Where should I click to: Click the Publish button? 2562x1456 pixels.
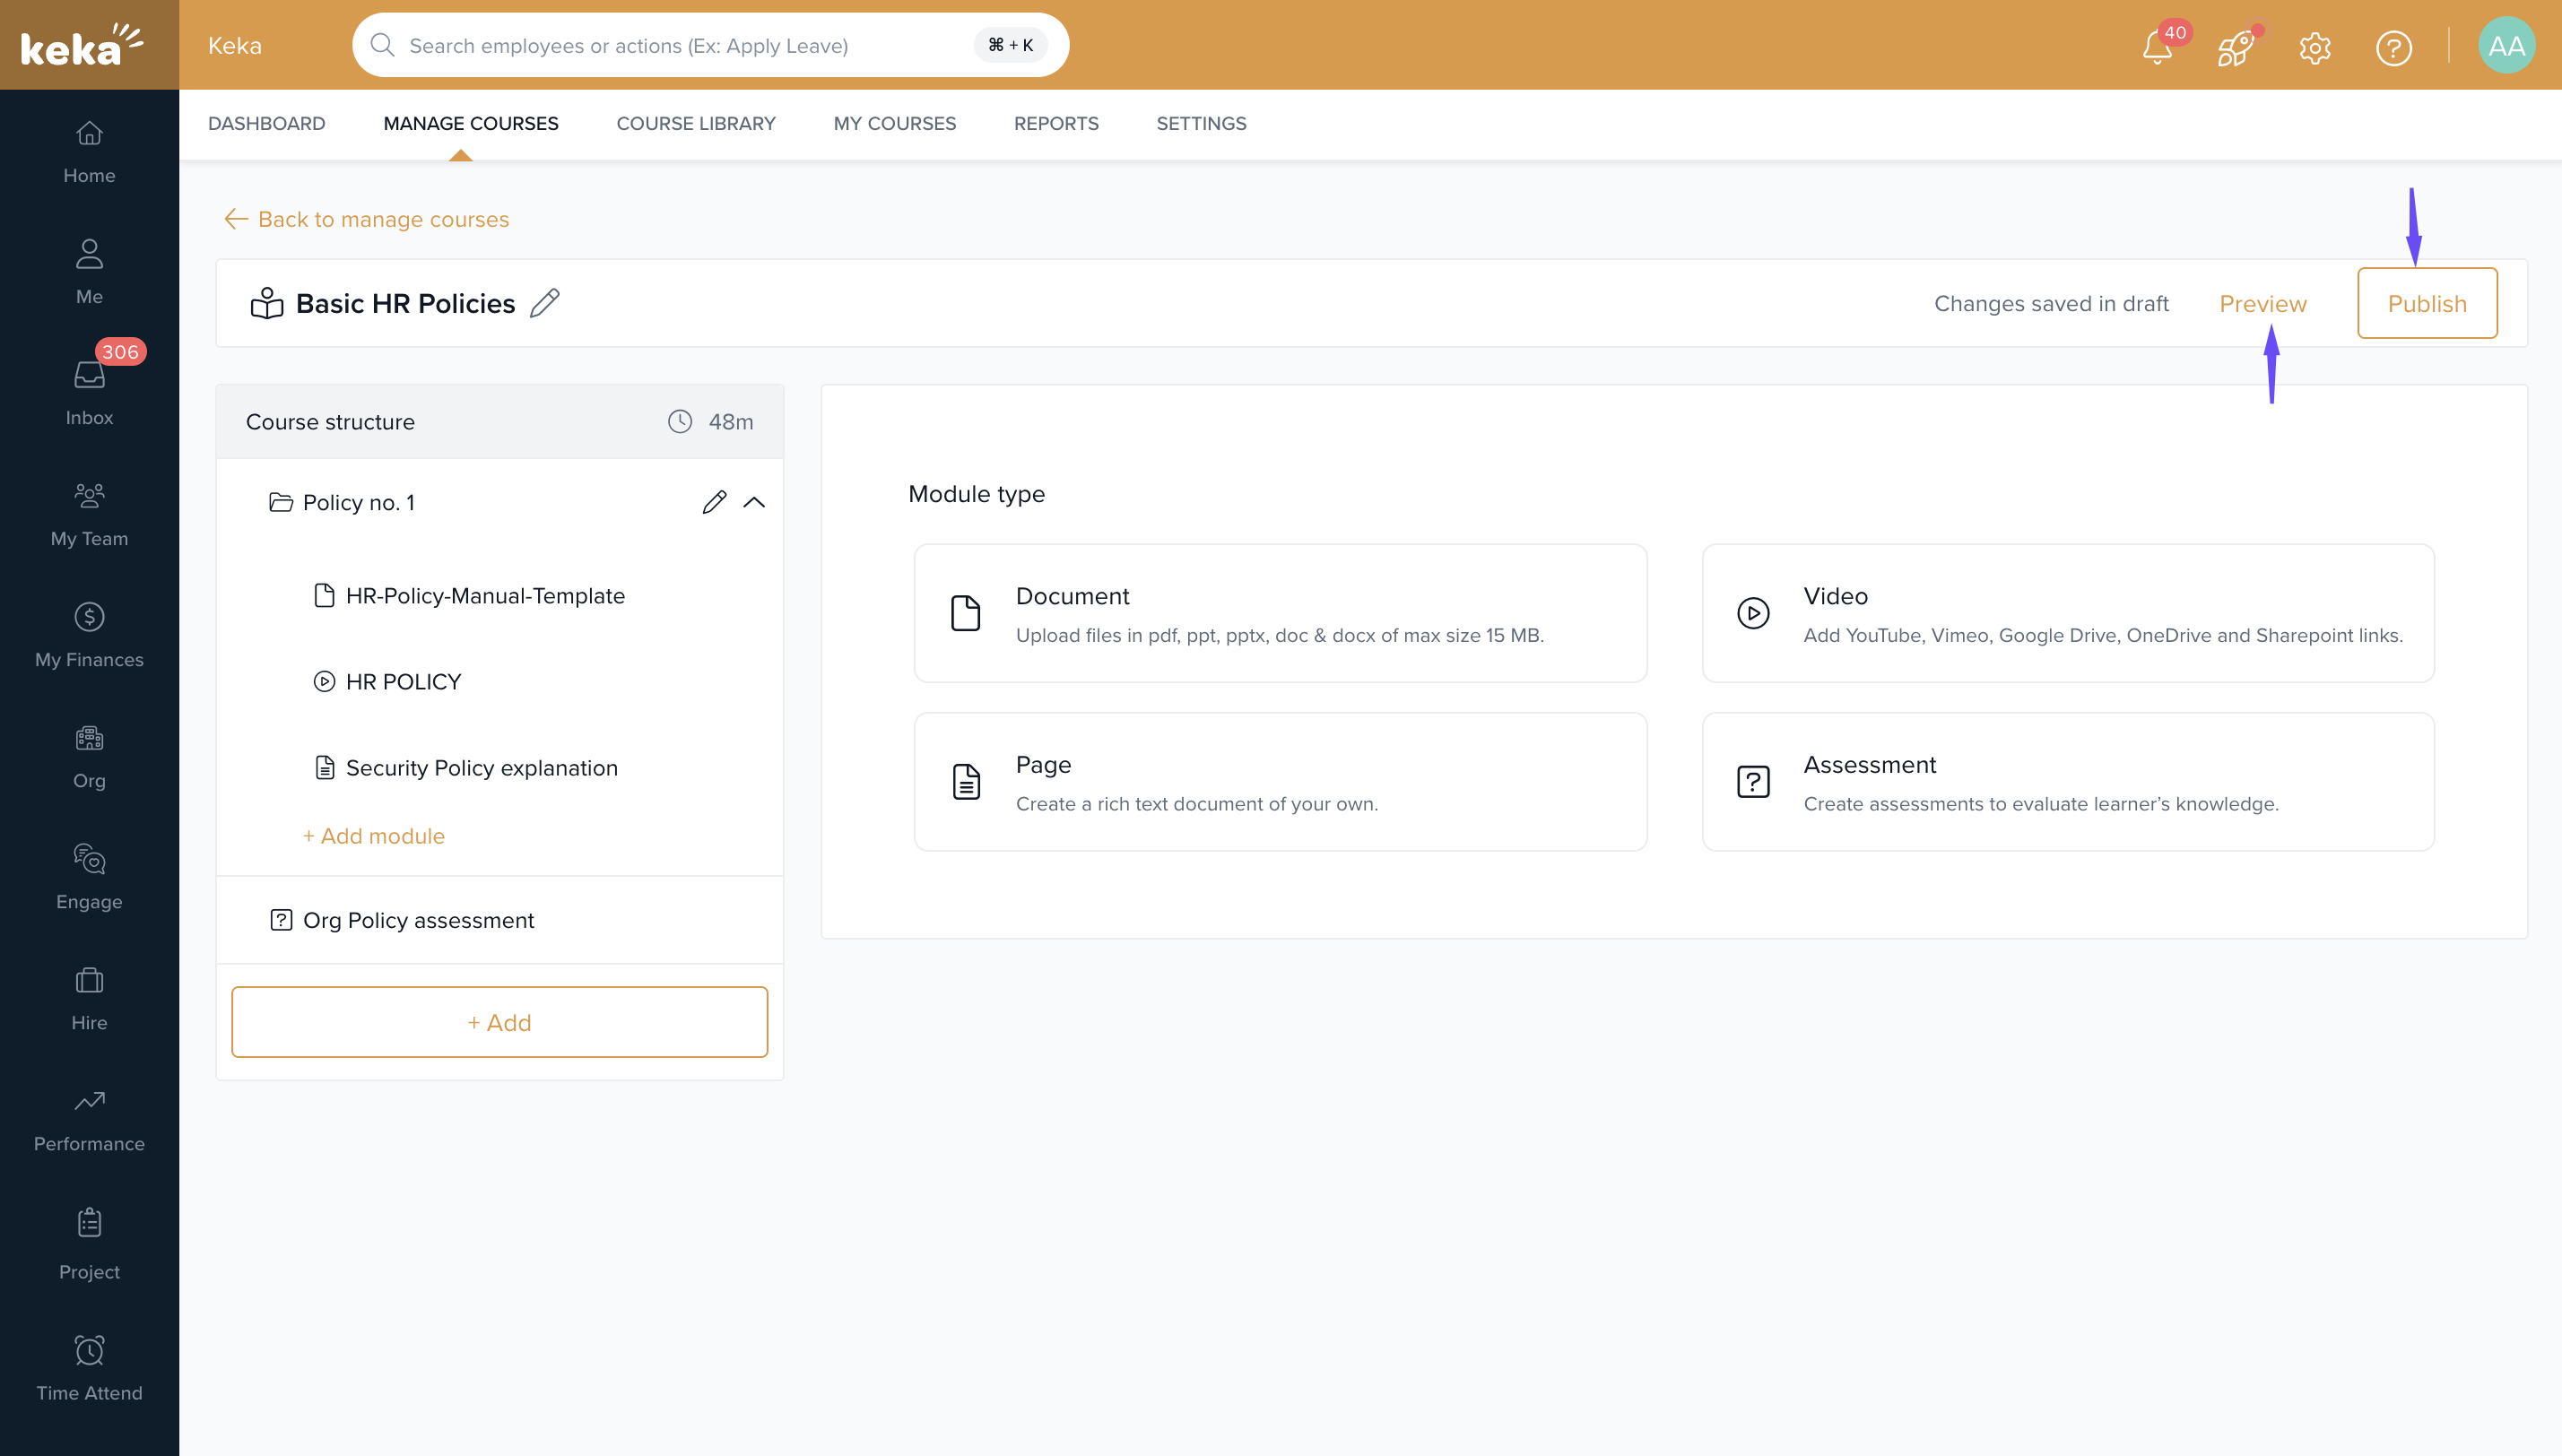pos(2426,303)
